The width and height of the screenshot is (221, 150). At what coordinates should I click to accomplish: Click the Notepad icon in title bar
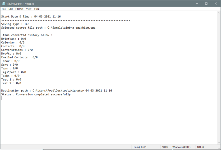[x=4, y=3]
